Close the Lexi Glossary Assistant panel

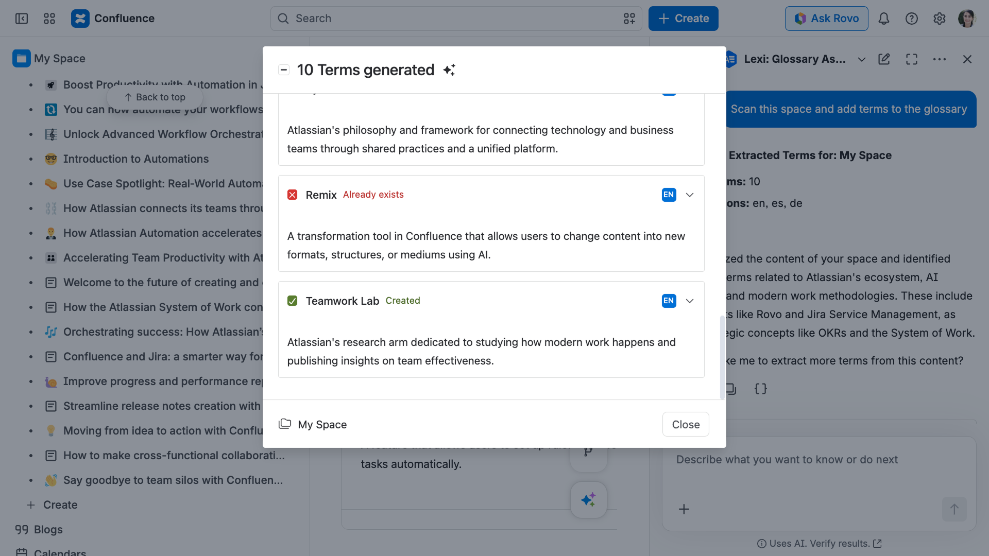point(967,59)
